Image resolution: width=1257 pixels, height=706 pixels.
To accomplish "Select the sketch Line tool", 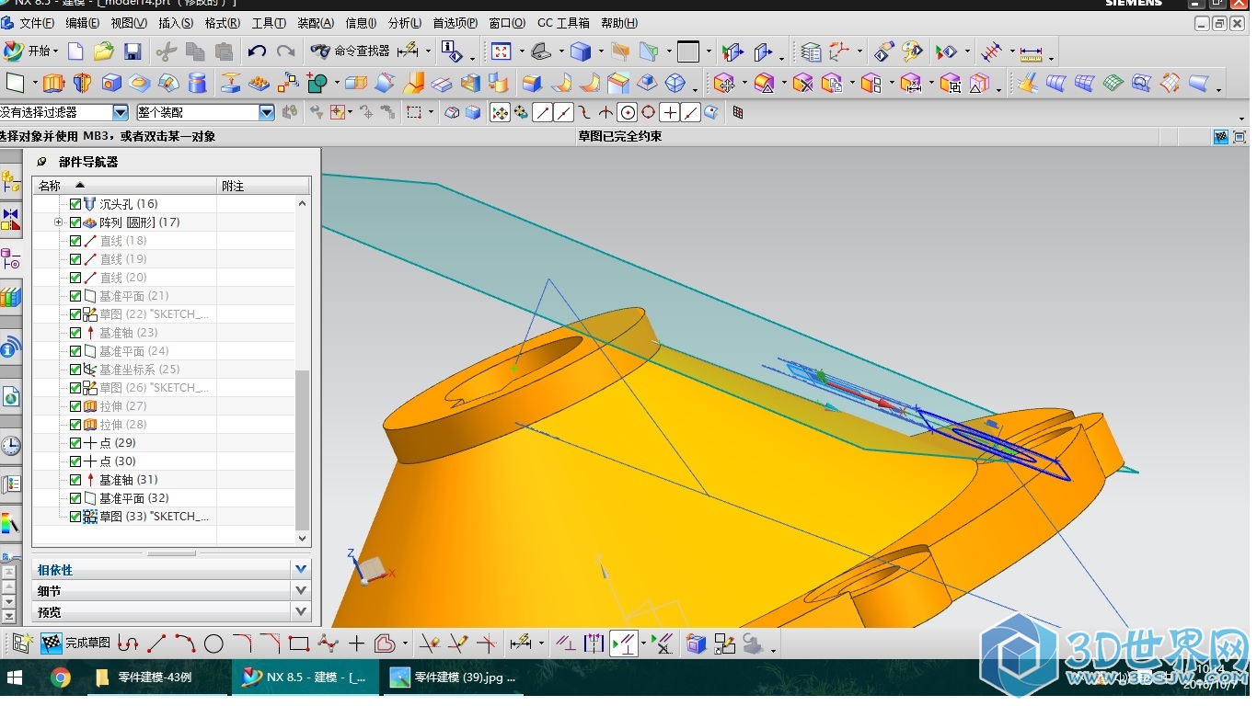I will (x=156, y=643).
